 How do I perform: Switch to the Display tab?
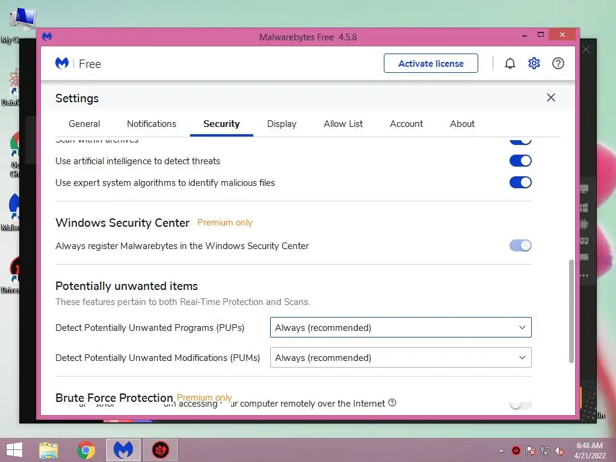tap(282, 124)
